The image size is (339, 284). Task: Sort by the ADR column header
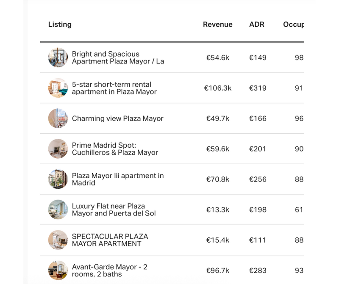256,25
